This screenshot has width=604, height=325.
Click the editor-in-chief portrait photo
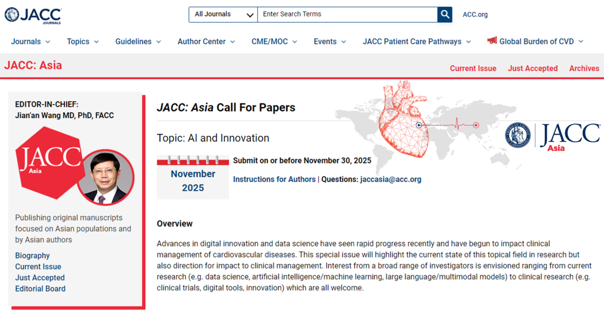(105, 177)
